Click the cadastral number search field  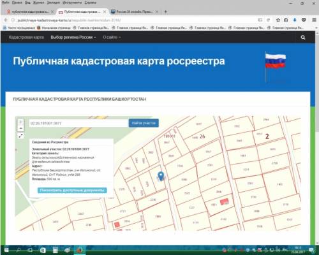[78, 123]
